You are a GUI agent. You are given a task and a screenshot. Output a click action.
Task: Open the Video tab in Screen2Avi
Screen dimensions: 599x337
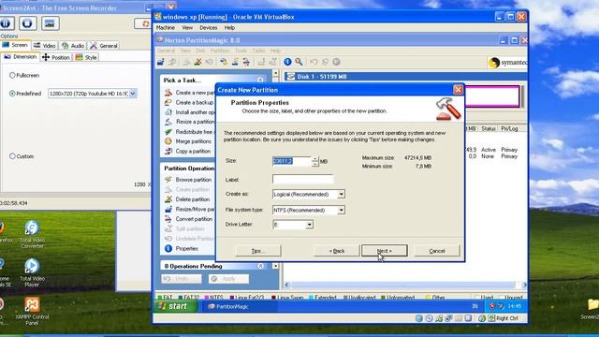tap(45, 46)
